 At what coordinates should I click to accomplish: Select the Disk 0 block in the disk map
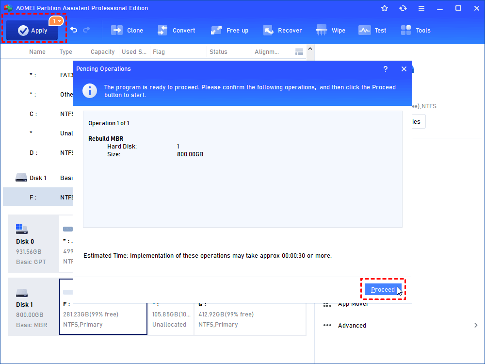click(x=33, y=244)
